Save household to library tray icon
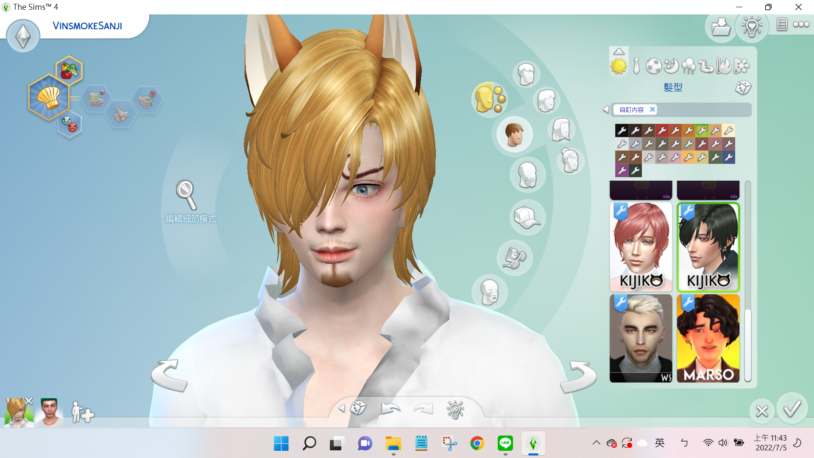 721,28
